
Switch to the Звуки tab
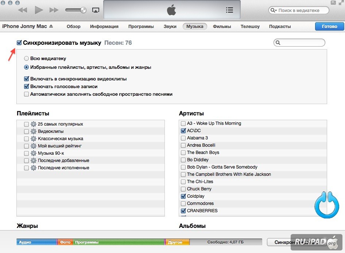pos(170,26)
